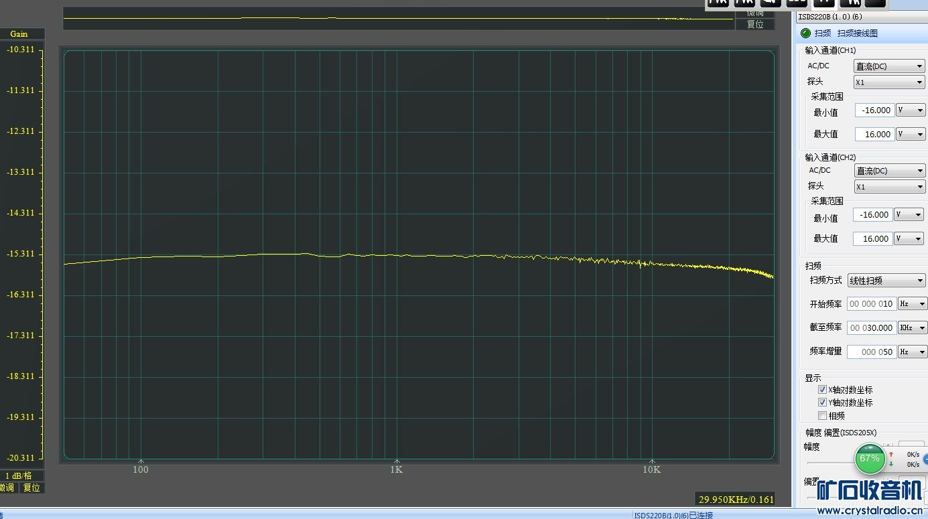The width and height of the screenshot is (928, 519).
Task: Click the 频率增量 frequency step input field
Action: coord(872,352)
